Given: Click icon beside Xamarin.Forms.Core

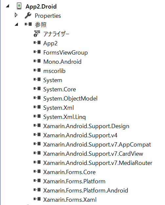Looking at the screenshot, I should tap(37, 171).
